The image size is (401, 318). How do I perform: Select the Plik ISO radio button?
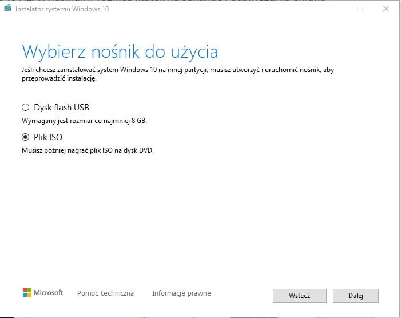25,137
